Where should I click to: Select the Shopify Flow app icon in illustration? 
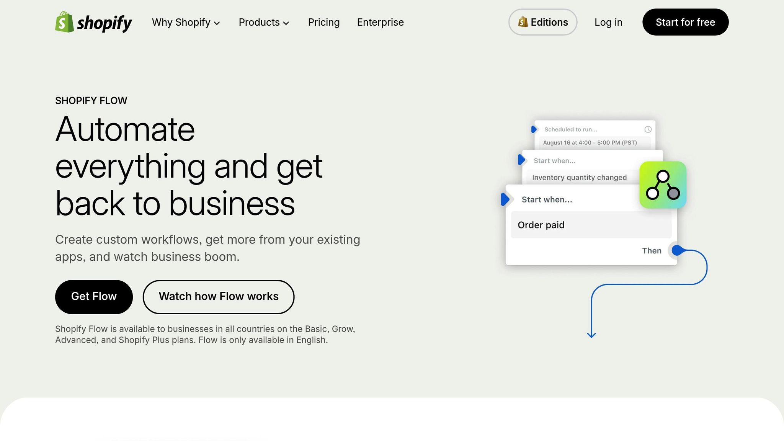coord(663,185)
